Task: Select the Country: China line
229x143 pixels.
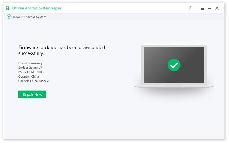Action: (x=29, y=76)
